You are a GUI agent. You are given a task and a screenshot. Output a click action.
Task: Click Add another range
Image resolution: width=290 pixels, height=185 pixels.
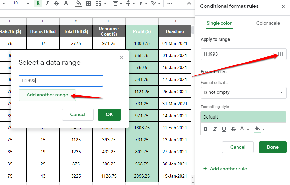(x=47, y=95)
